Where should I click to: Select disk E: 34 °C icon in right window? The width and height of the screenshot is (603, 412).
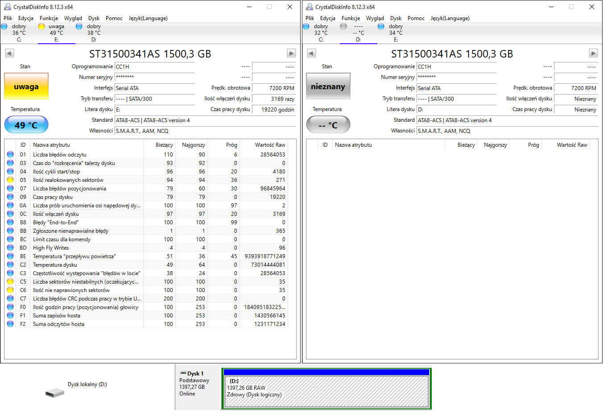coord(381,26)
